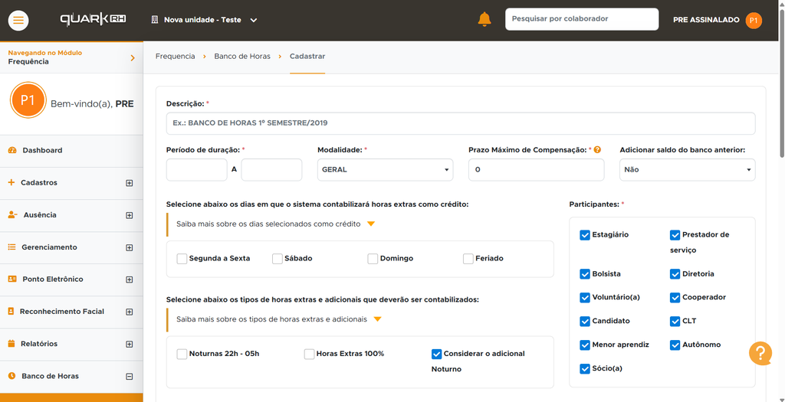Viewport: 785px width, 402px height.
Task: Uncheck Voluntário(a) participant
Action: [x=585, y=298]
